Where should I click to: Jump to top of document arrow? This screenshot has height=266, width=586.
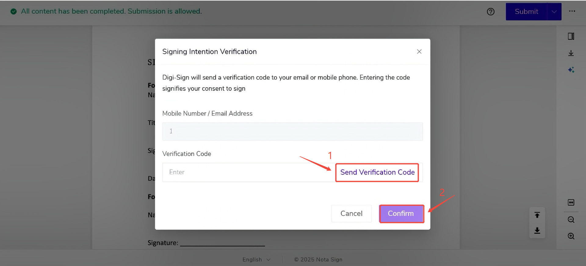pos(537,215)
